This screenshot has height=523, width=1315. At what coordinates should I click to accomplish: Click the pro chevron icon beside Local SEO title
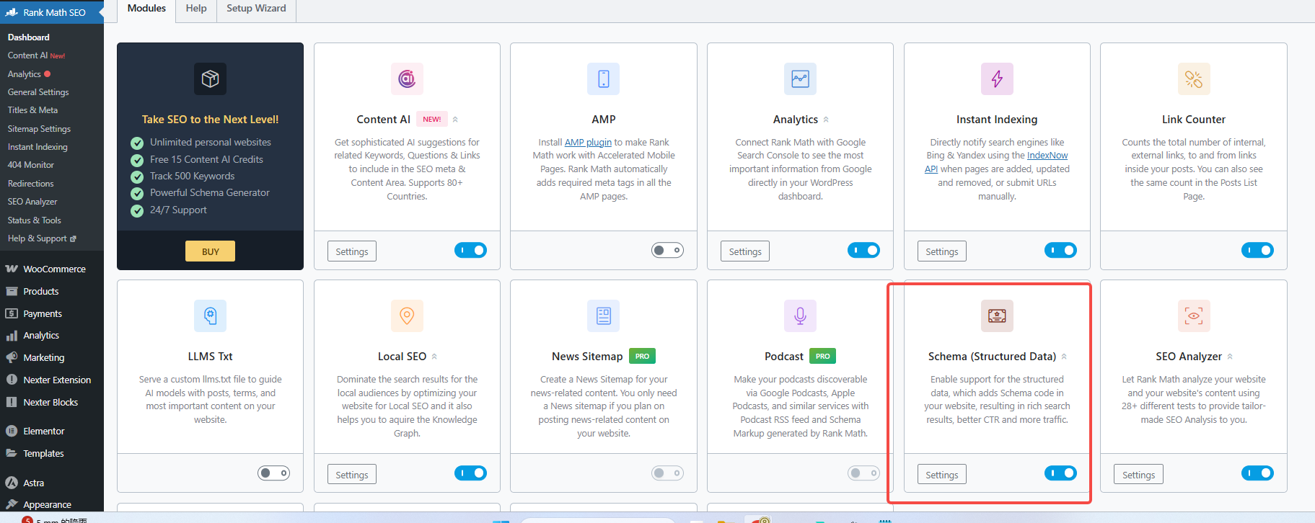pos(434,357)
